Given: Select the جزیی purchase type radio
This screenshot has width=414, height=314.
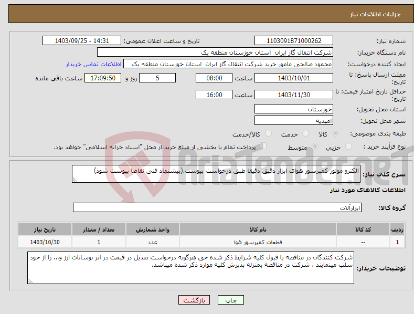Looking at the screenshot, I should [x=348, y=146].
